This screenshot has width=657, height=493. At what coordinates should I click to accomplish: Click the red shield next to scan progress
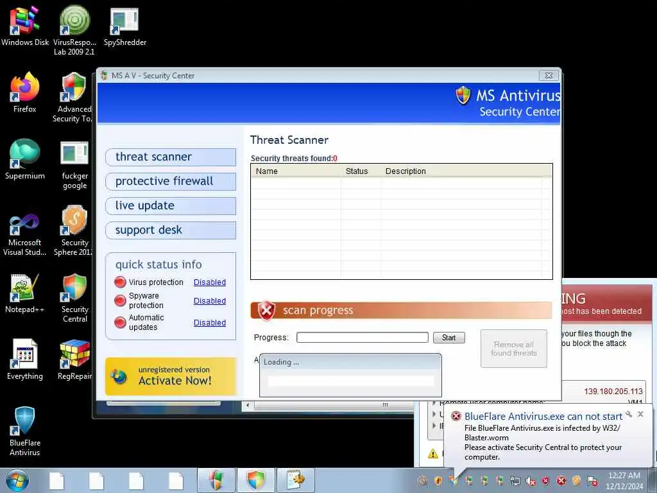pyautogui.click(x=266, y=311)
